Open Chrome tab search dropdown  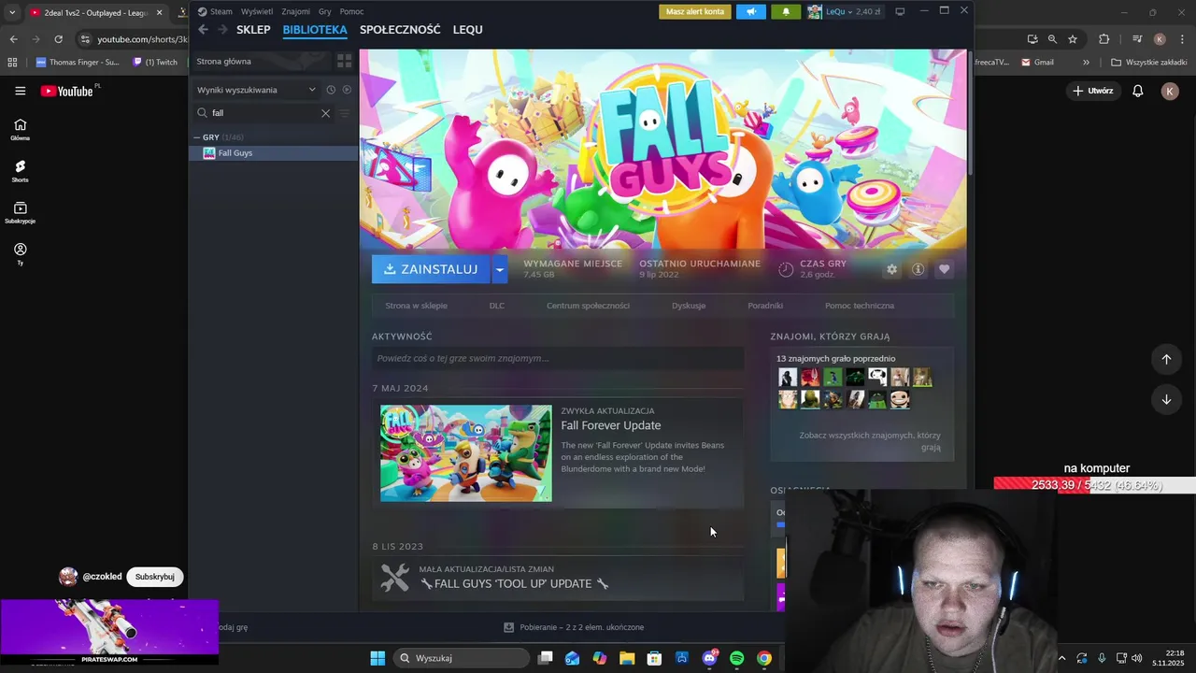[x=12, y=12]
